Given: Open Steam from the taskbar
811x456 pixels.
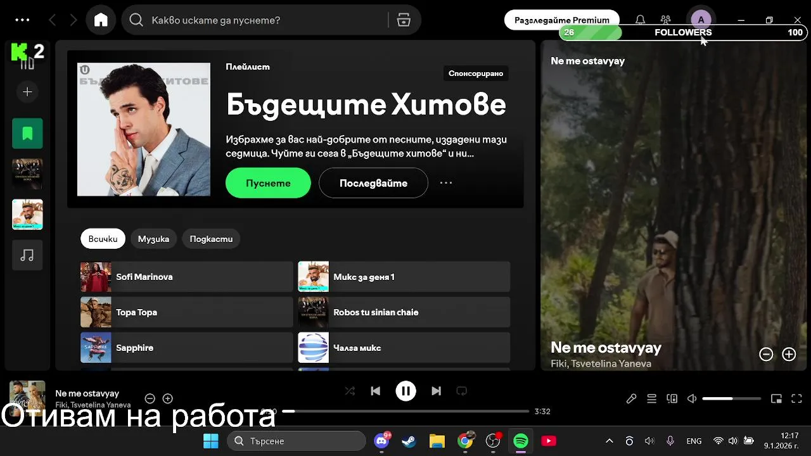Looking at the screenshot, I should (409, 441).
